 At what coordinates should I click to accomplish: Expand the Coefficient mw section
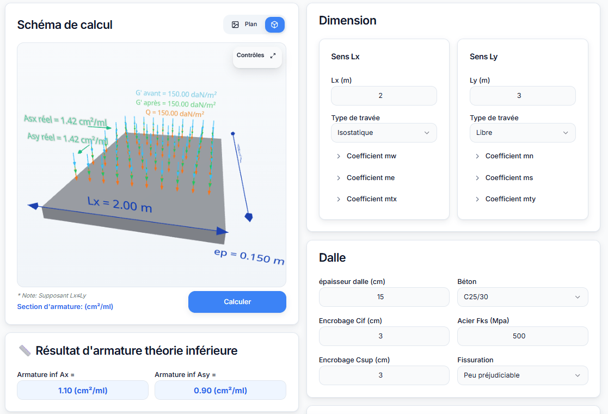pyautogui.click(x=371, y=156)
